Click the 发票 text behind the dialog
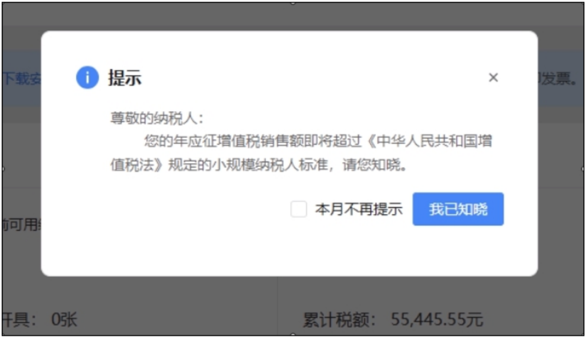Image resolution: width=586 pixels, height=337 pixels. (x=558, y=79)
